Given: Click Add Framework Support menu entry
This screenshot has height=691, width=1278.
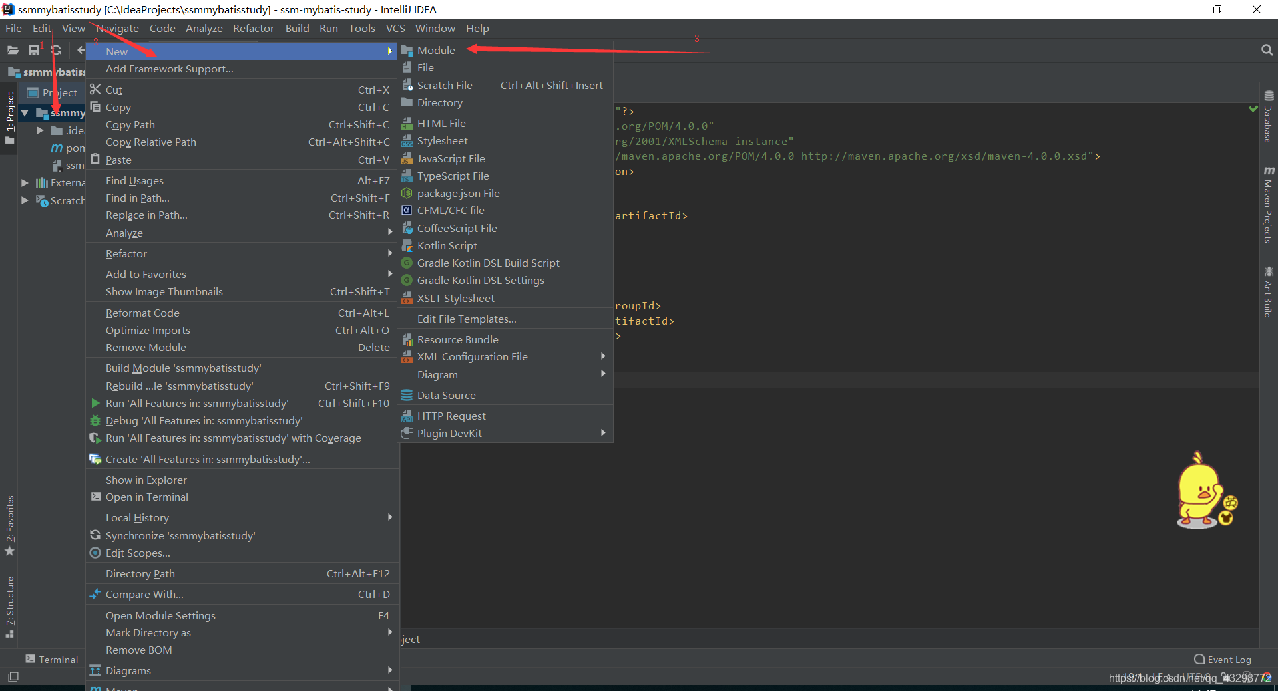Looking at the screenshot, I should click(242, 69).
